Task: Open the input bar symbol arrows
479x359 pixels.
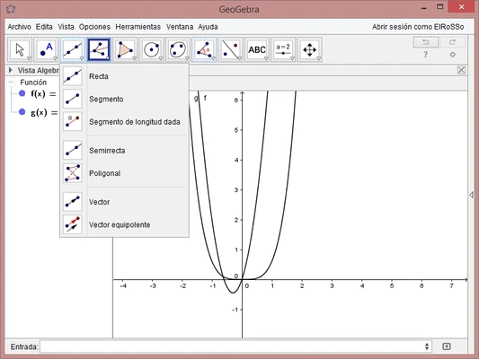Action: click(x=427, y=346)
